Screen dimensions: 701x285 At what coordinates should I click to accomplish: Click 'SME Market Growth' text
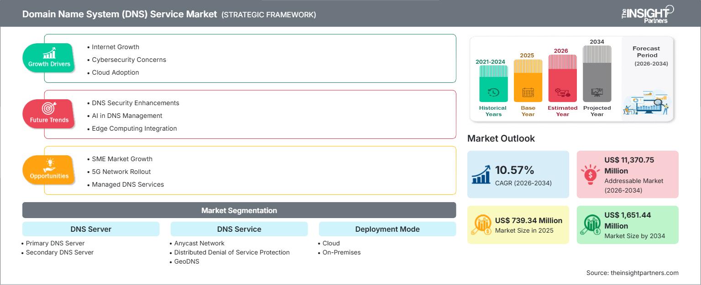122,159
